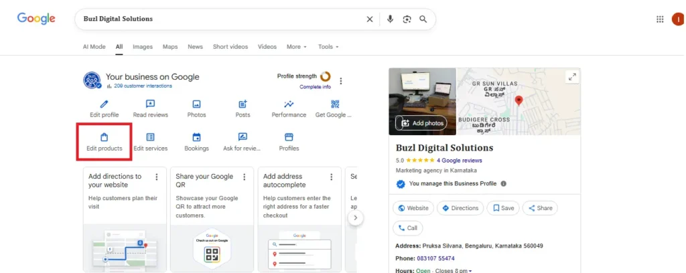Click 'Marketing agency in Karnataka' text
The height and width of the screenshot is (273, 686).
click(436, 171)
